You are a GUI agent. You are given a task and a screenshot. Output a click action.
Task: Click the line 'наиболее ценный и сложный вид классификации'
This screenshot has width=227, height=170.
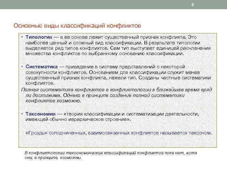pyautogui.click(x=113, y=43)
